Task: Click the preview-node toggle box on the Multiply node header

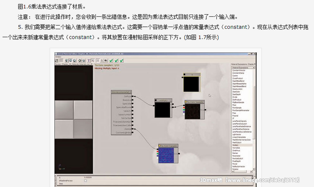Action: pyautogui.click(x=156, y=100)
